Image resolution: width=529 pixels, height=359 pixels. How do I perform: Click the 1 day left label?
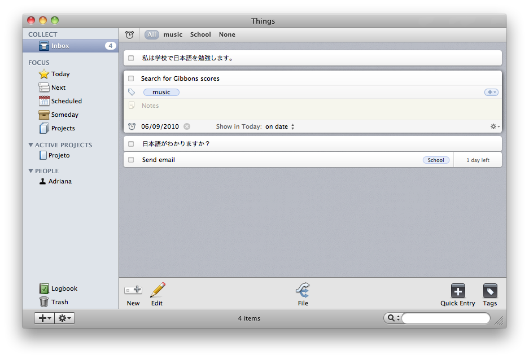click(478, 160)
